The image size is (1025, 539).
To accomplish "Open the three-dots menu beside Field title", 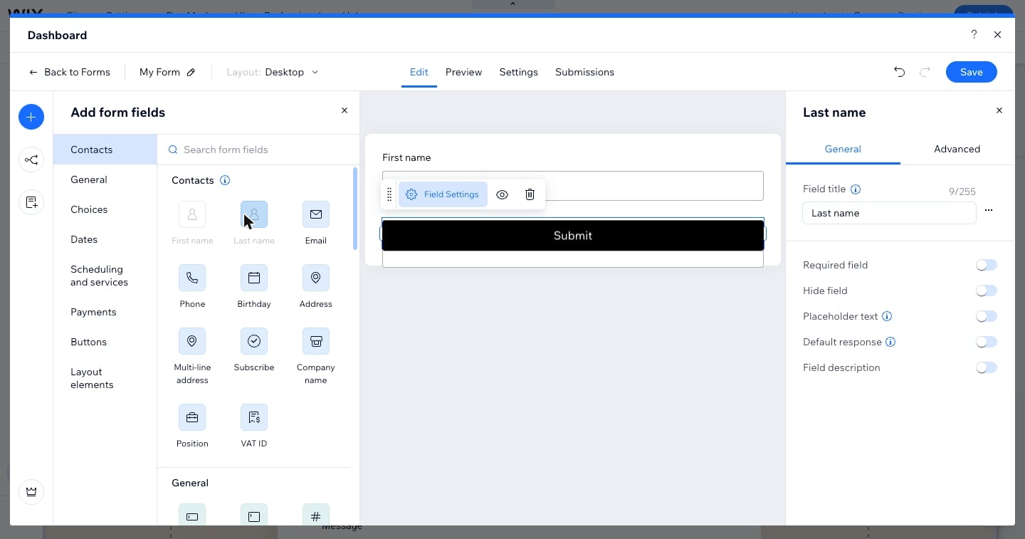I will tap(989, 211).
